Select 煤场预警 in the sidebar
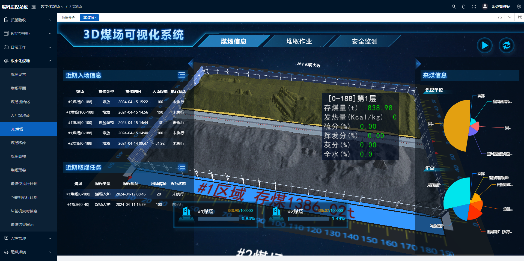Screen dimensions: 524x261 click(18, 170)
